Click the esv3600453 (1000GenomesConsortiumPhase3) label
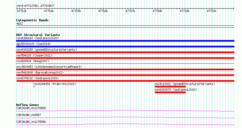Screen dimensions: 242x128 coord(49,67)
